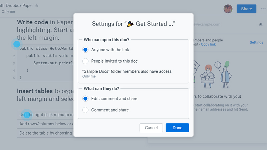
Task: Click the party popper emoji in dialog title
Action: click(x=130, y=24)
